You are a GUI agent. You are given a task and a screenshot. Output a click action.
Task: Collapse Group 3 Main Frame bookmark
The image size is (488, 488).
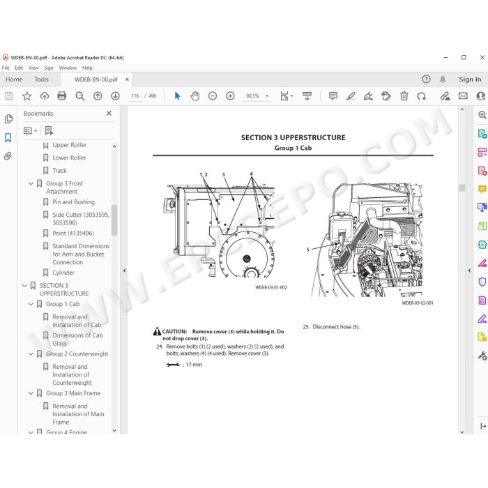point(31,393)
